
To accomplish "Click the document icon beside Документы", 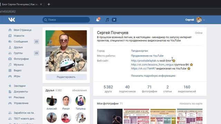I will point(10,92).
